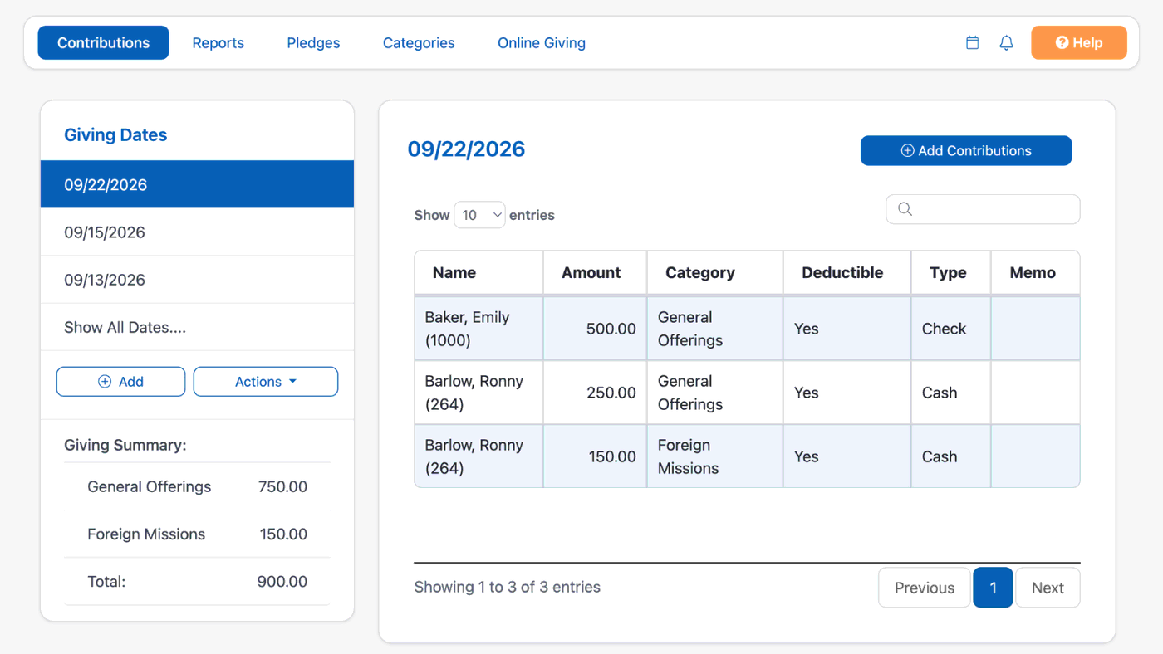Select the Baker, Emily (1000) name cell

click(x=478, y=329)
